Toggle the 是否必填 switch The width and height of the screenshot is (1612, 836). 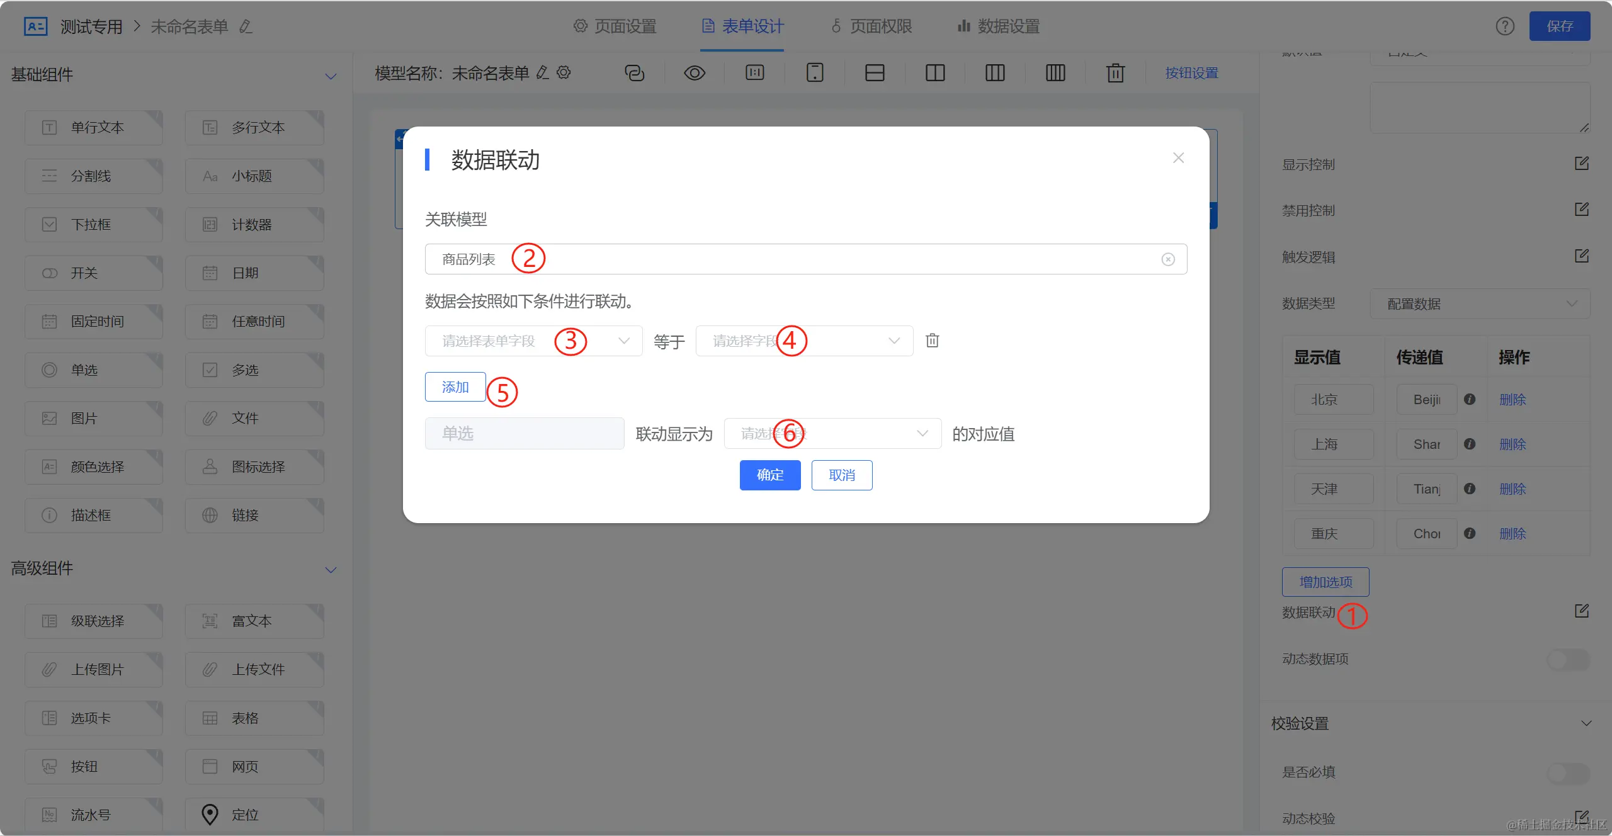(x=1568, y=772)
